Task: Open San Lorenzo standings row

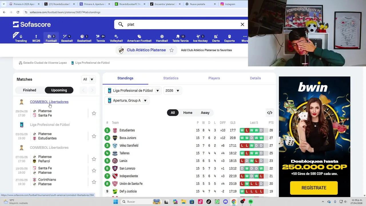Action: pos(189,169)
